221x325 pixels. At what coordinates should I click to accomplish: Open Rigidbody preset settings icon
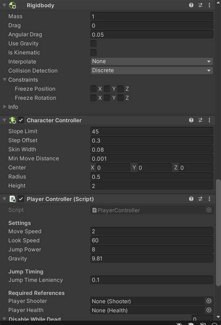pyautogui.click(x=200, y=5)
